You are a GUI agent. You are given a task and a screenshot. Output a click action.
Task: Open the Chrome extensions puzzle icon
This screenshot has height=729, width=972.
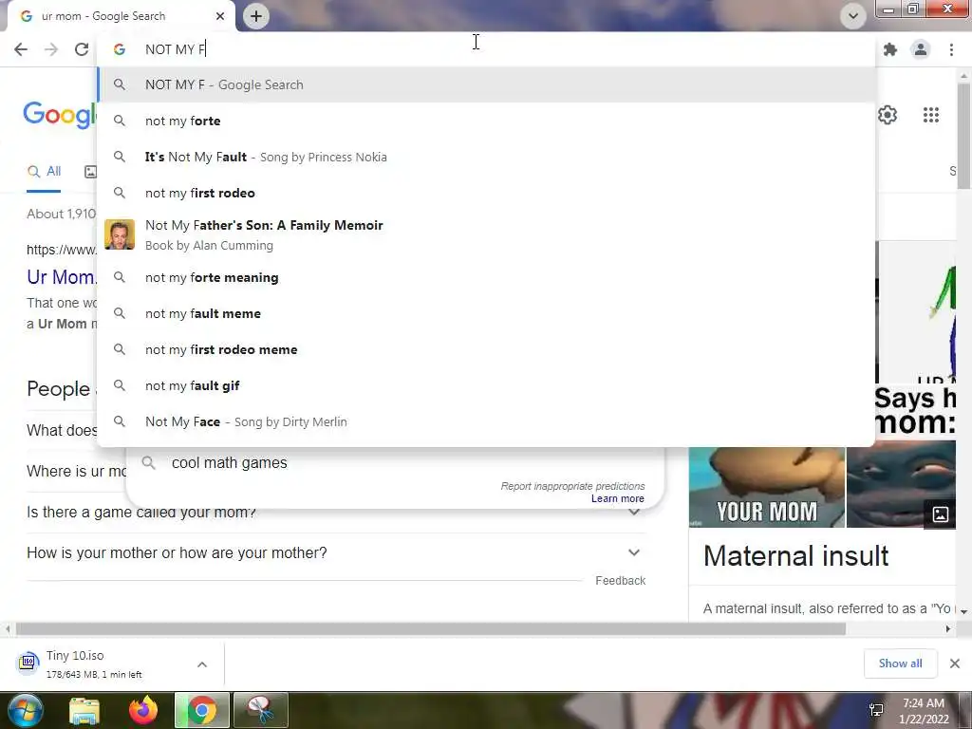(x=890, y=49)
